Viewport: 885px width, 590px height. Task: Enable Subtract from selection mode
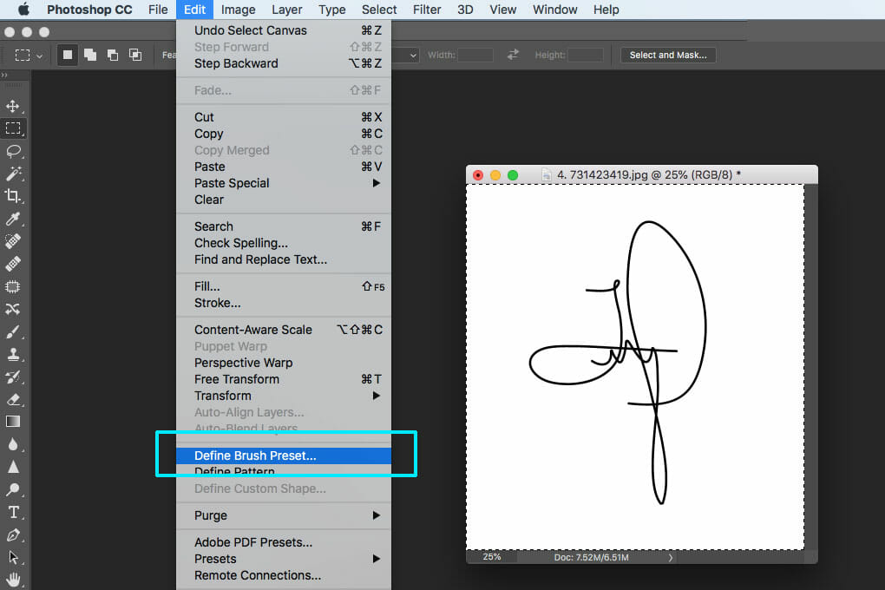pos(113,55)
